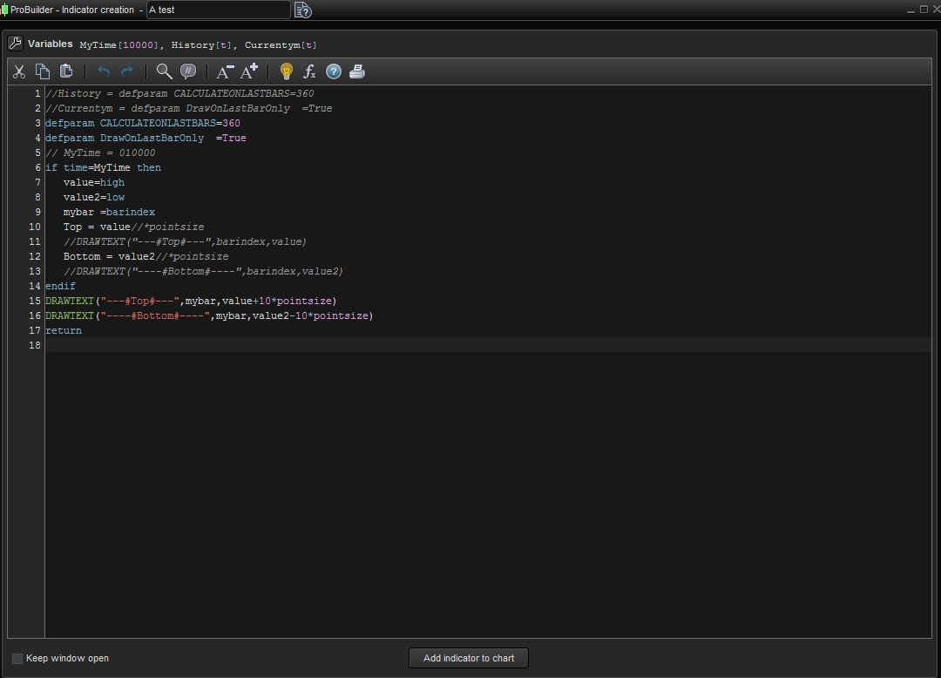Open the blue question mark help
The width and height of the screenshot is (941, 678).
333,71
